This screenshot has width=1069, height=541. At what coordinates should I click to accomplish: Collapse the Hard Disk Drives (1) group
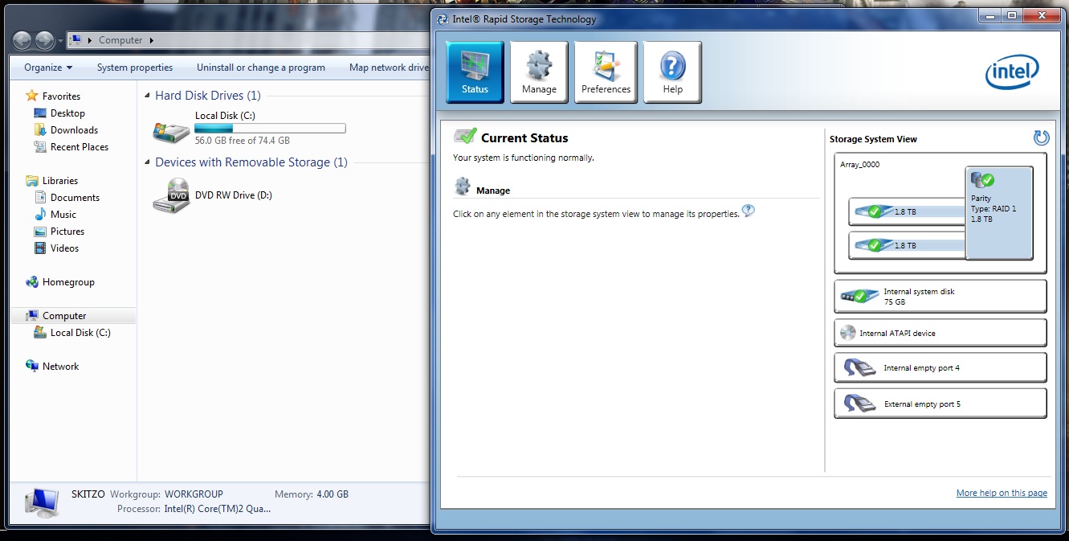point(147,96)
